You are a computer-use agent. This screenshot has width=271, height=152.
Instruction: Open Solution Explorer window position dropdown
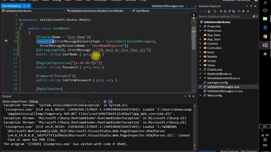tap(247, 6)
